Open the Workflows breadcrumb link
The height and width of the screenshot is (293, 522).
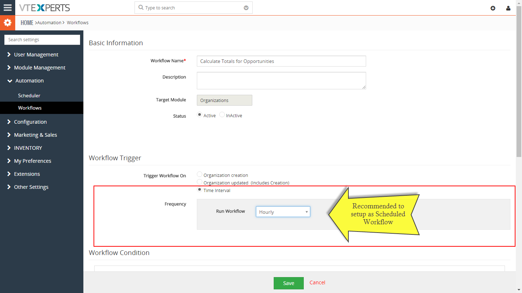pyautogui.click(x=78, y=22)
